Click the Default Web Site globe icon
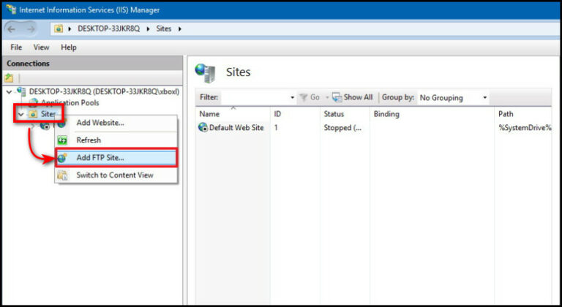This screenshot has height=307, width=562. pyautogui.click(x=203, y=127)
